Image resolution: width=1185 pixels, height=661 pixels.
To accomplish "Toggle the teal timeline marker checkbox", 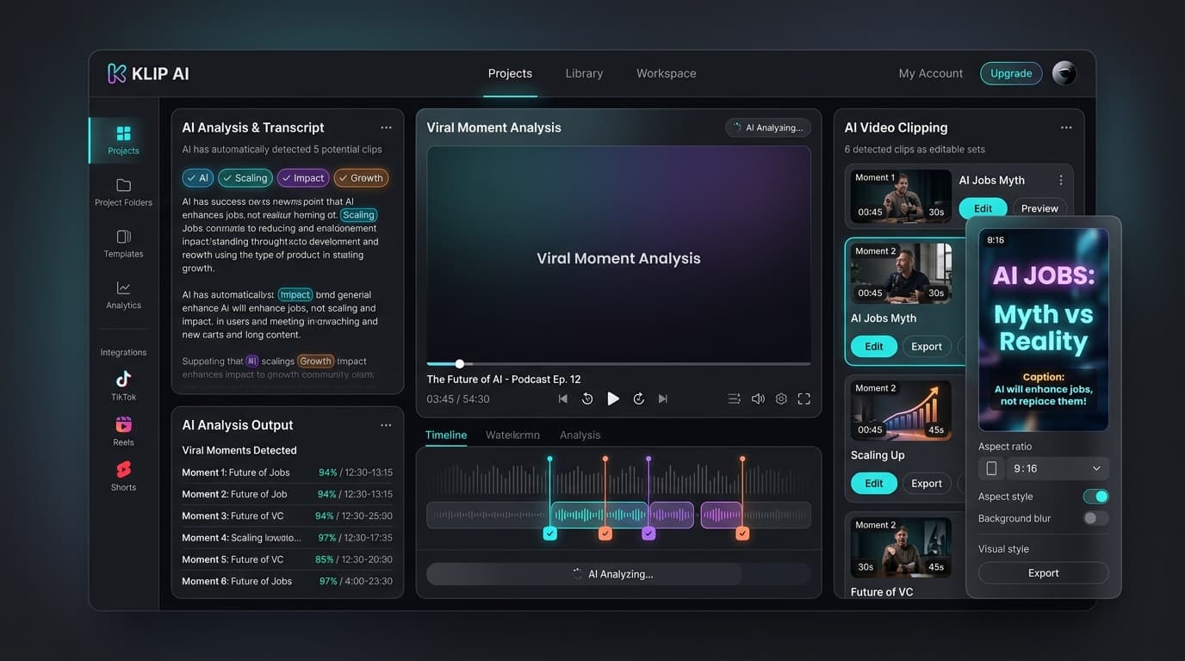I will pyautogui.click(x=550, y=534).
